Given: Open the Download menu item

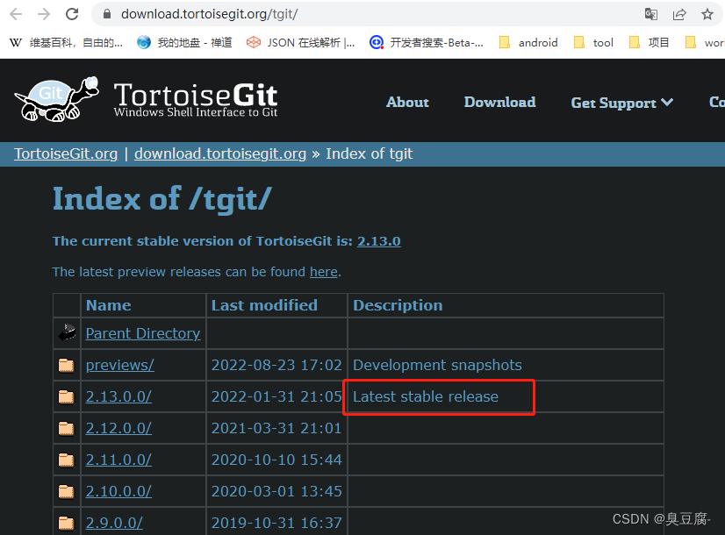Looking at the screenshot, I should tap(499, 102).
